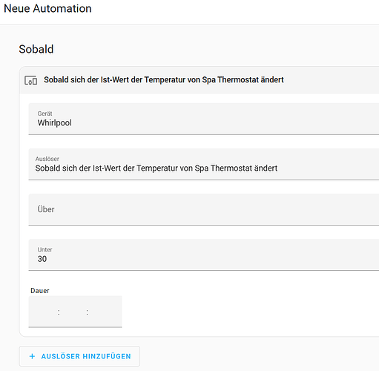The image size is (379, 371).
Task: Click the small Auslöser field label
Action: (x=47, y=159)
